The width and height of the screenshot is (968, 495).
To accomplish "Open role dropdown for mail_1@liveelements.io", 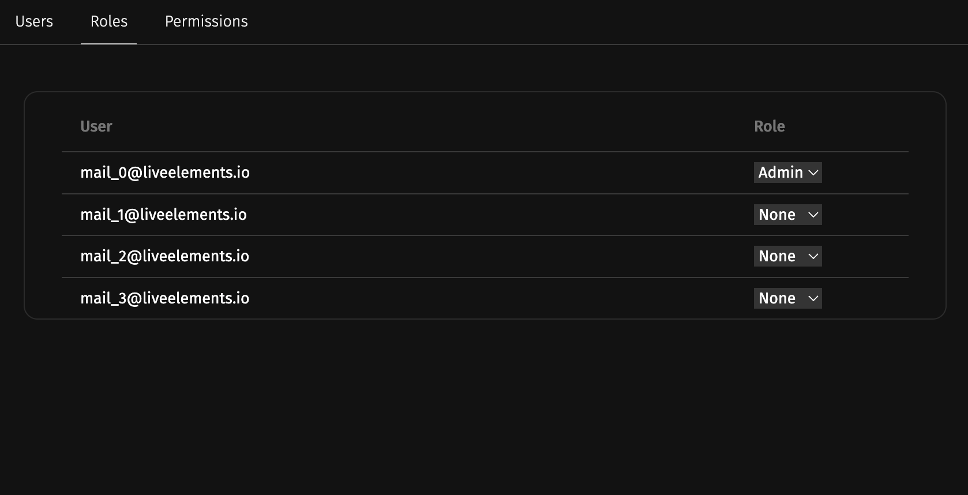I will click(787, 215).
